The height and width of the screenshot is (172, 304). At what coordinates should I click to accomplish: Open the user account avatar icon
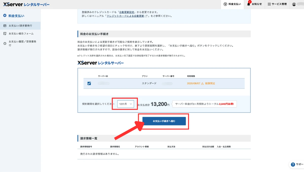pos(294,4)
